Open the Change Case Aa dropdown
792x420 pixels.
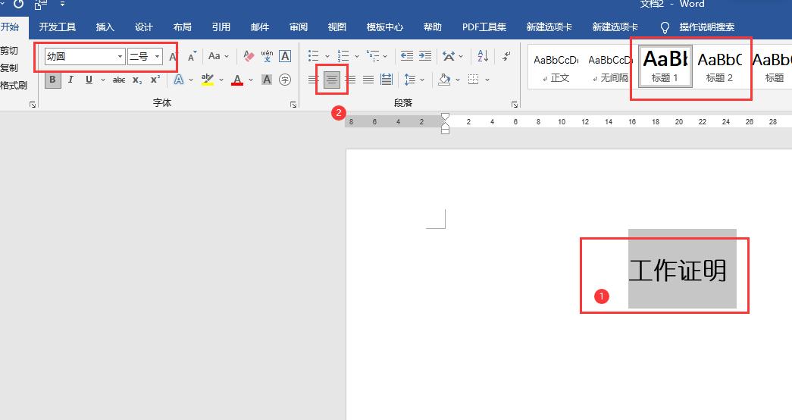[x=219, y=56]
